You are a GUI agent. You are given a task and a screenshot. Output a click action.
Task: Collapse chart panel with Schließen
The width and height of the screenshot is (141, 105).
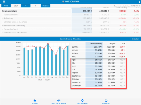click(135, 39)
